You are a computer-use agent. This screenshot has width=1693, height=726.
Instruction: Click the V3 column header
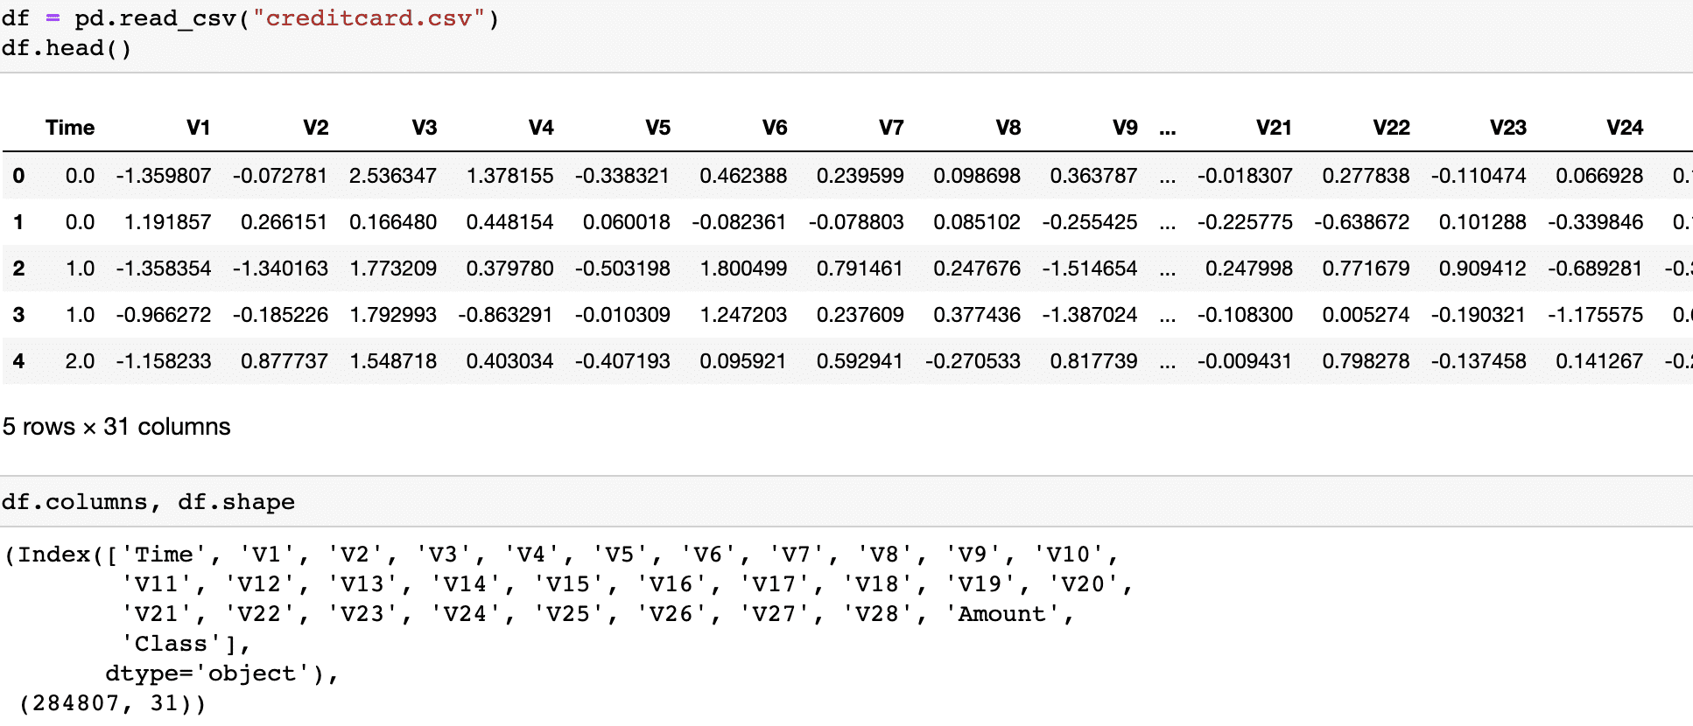click(425, 128)
